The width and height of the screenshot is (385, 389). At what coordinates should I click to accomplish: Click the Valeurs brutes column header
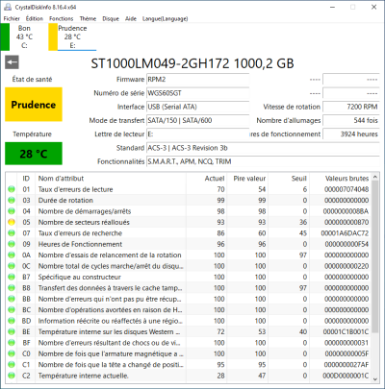(340, 179)
